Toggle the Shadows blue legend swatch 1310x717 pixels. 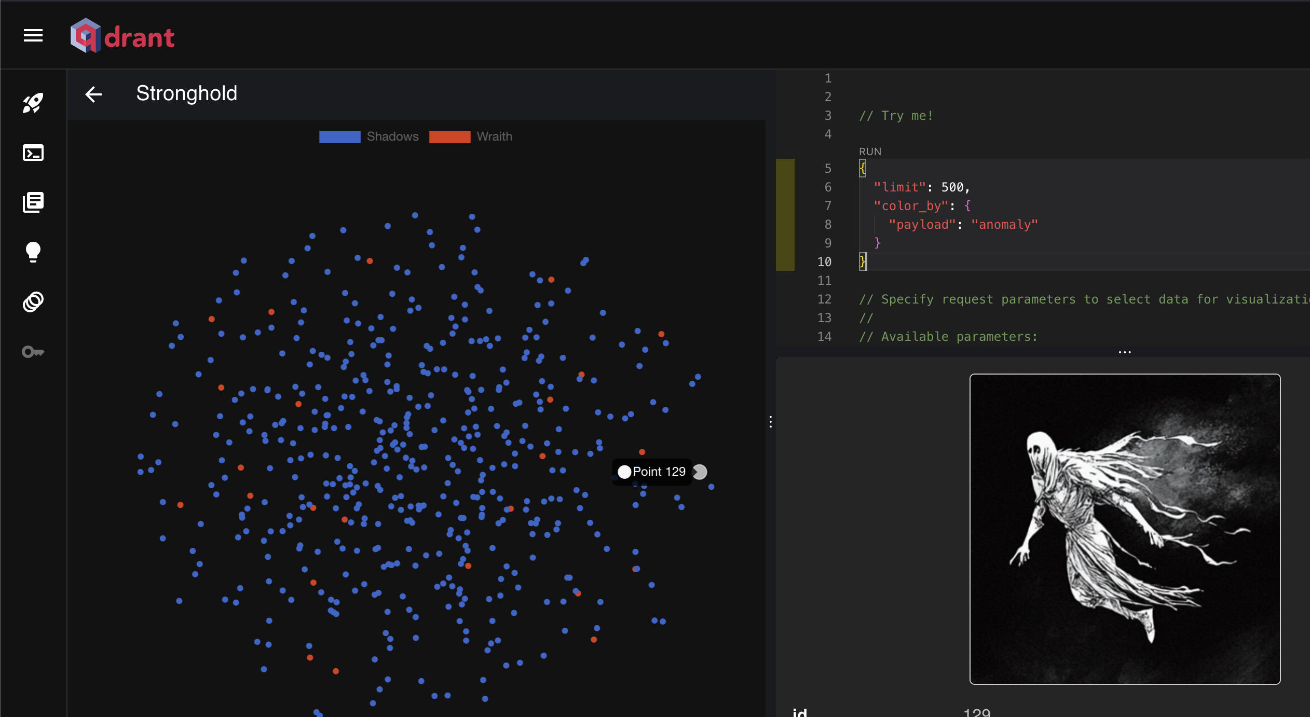[339, 137]
